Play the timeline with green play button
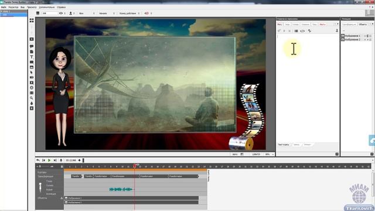This screenshot has height=211, width=375. [49, 160]
